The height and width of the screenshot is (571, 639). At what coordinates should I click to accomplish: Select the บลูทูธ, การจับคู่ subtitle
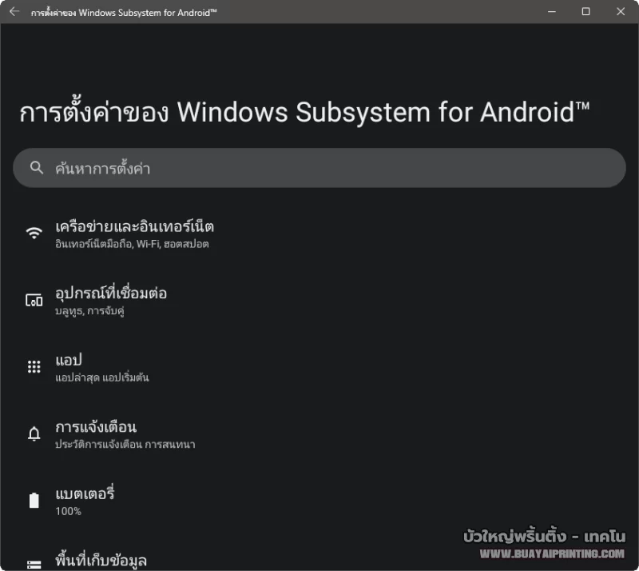[89, 311]
